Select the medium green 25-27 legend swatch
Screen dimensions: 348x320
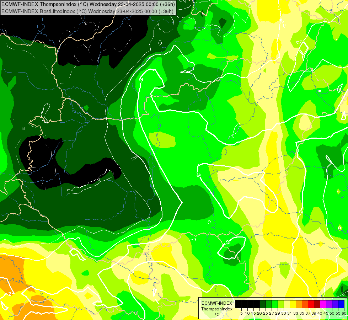pos(269,304)
